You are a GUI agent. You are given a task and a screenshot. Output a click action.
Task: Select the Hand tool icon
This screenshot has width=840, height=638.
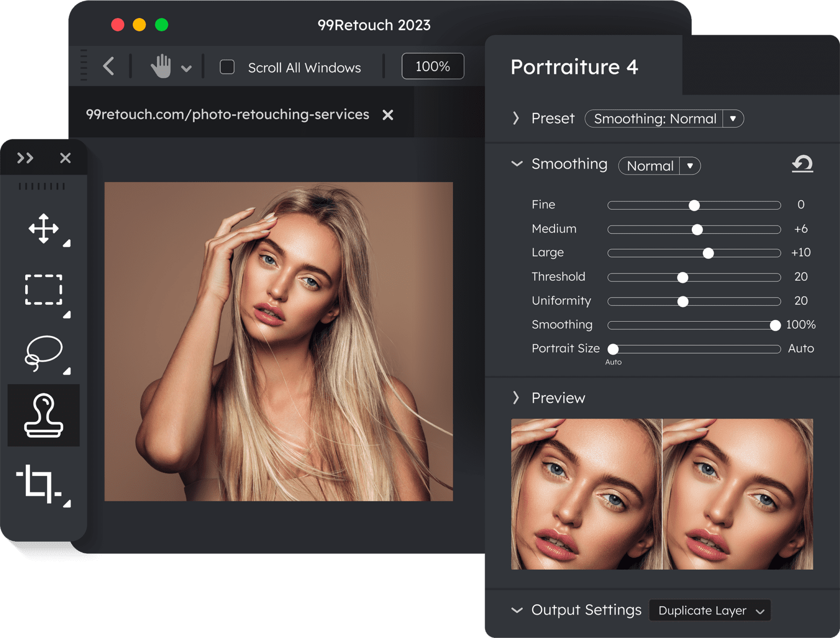click(161, 67)
